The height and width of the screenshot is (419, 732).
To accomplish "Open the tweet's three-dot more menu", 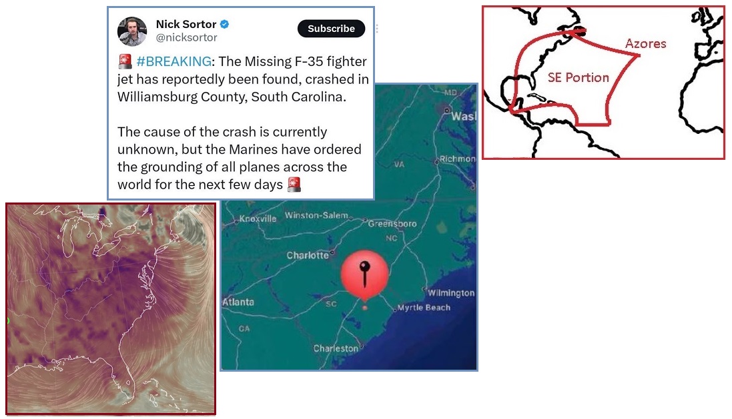I will click(x=376, y=29).
